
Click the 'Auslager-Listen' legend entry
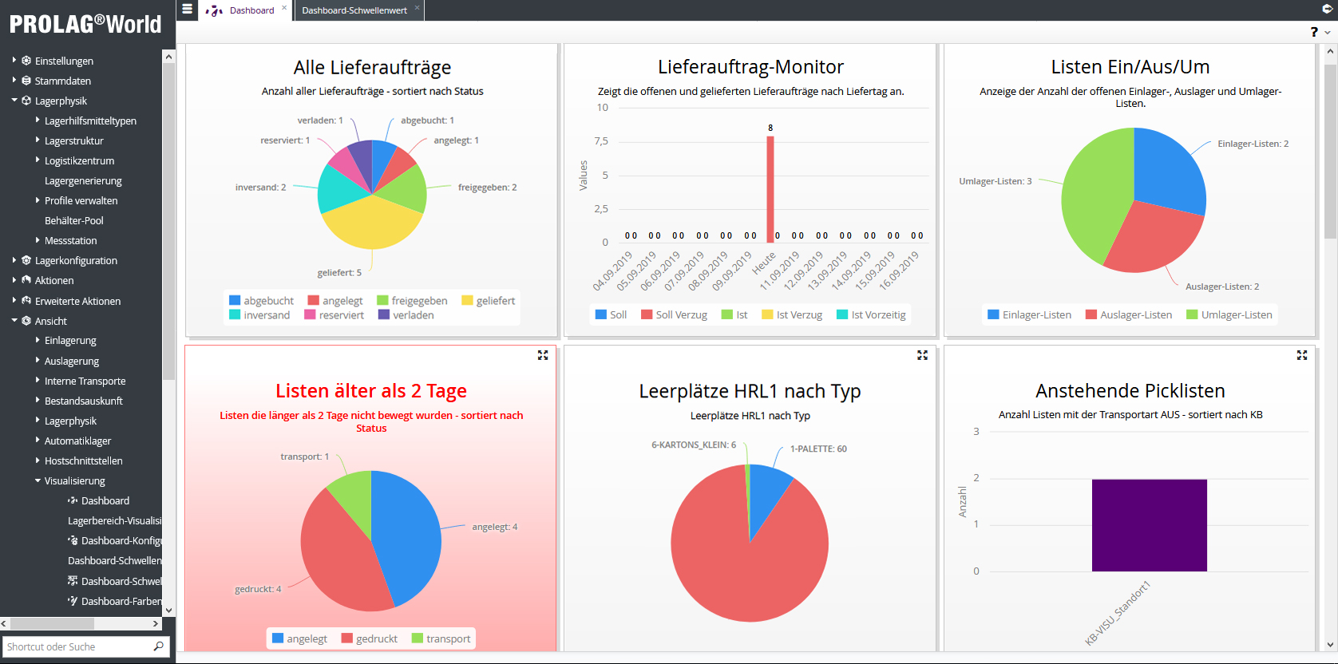[1129, 314]
